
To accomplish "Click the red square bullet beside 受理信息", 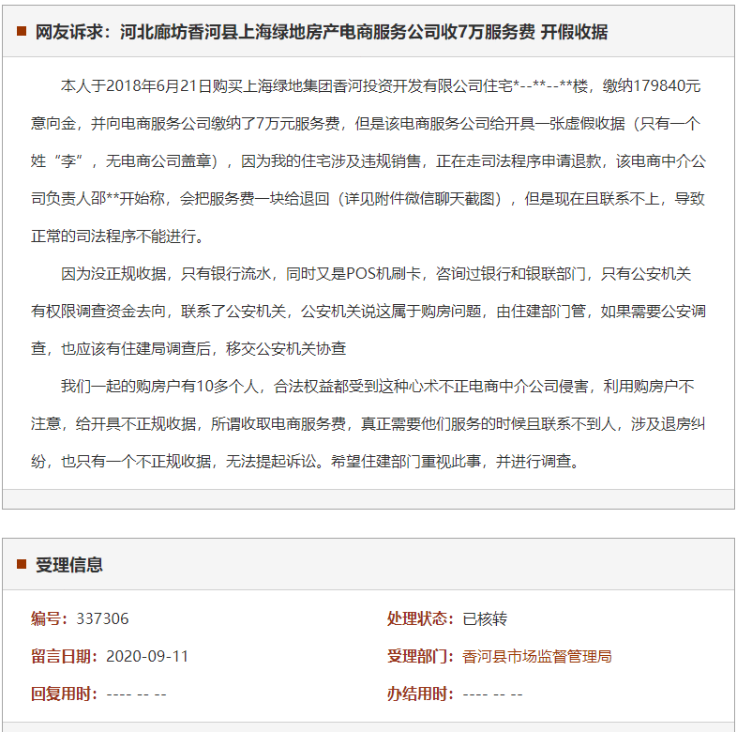I will pyautogui.click(x=22, y=564).
